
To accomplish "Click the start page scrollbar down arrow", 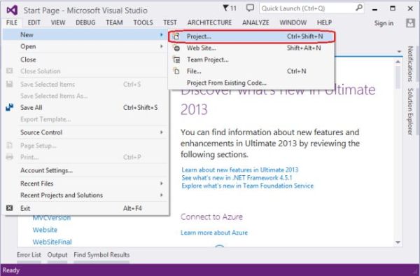I will (x=398, y=242).
